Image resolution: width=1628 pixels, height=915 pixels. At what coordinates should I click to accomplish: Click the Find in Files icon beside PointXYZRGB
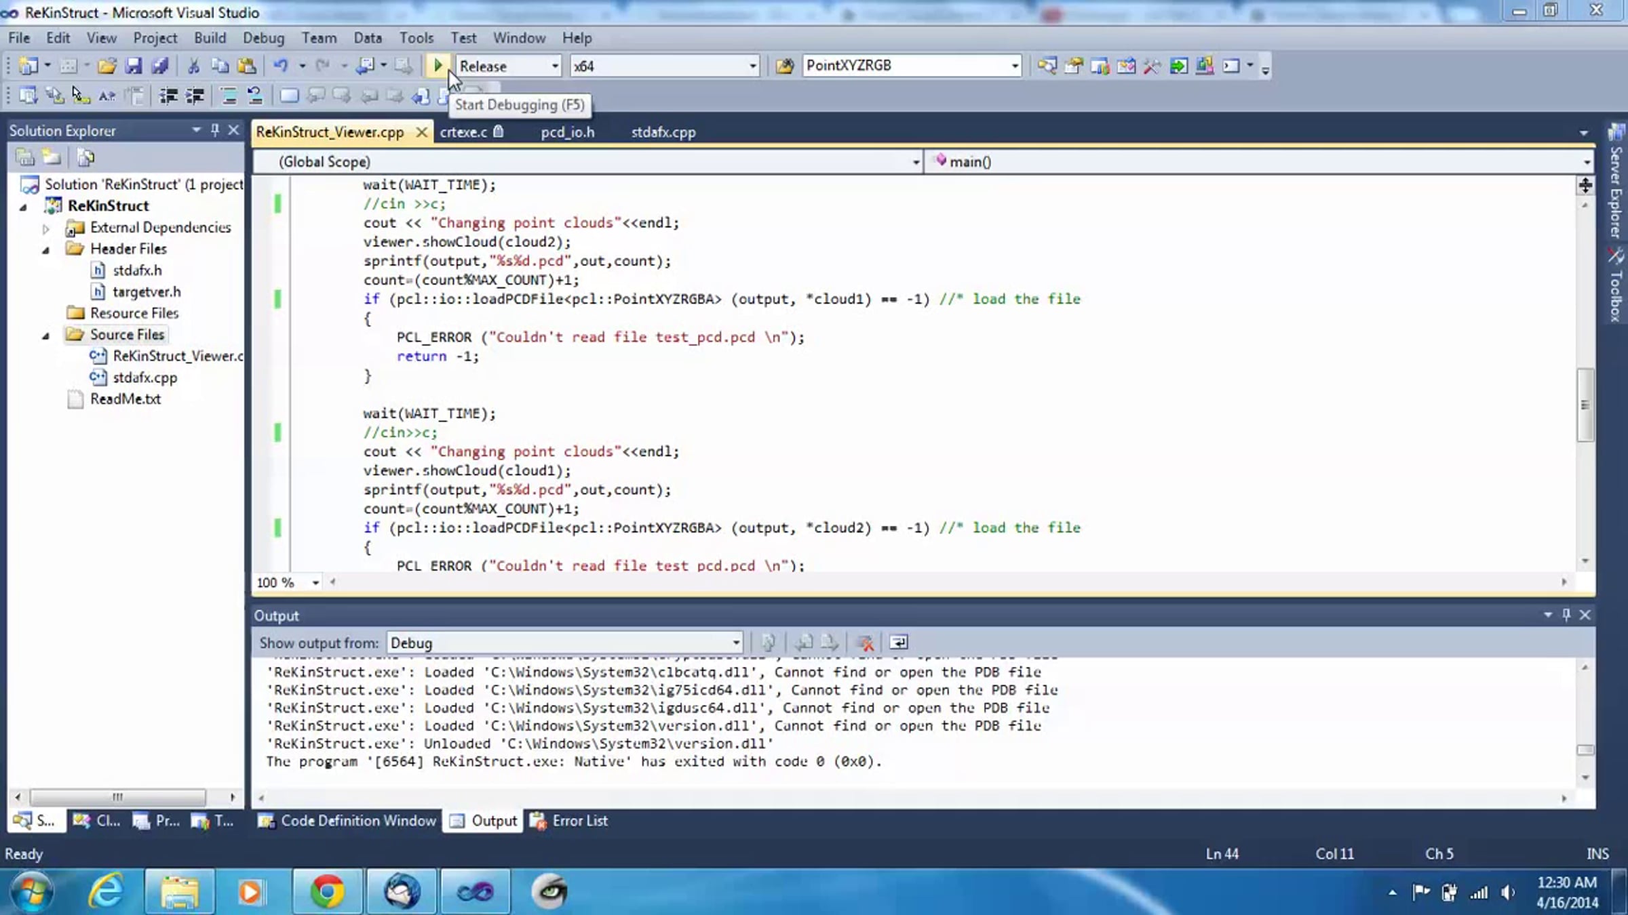coord(785,66)
